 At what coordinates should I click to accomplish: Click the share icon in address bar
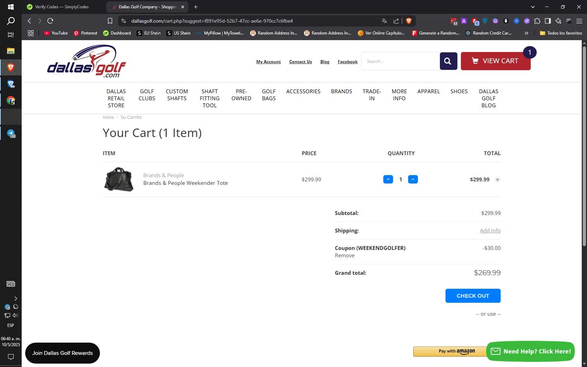pos(396,21)
